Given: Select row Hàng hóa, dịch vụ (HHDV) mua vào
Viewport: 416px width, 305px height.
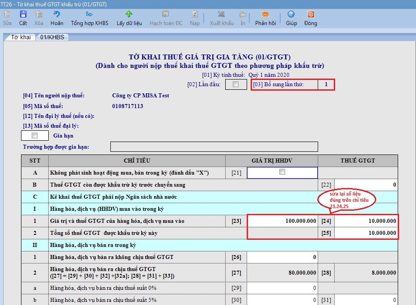Looking at the screenshot, I should (210, 209).
